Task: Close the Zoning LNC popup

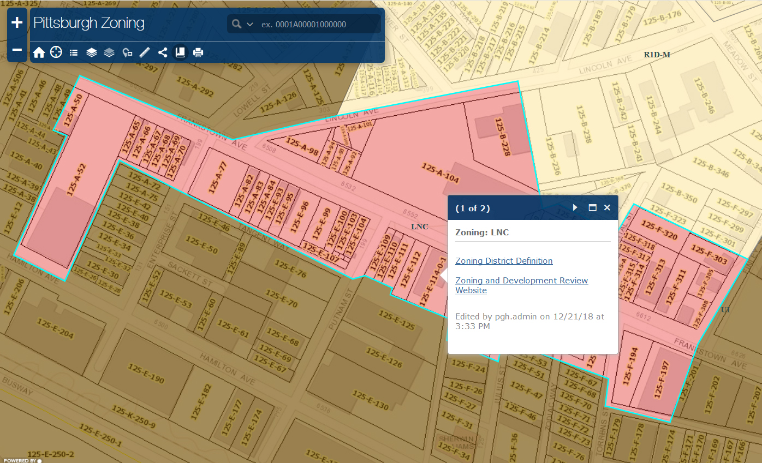Action: [607, 207]
